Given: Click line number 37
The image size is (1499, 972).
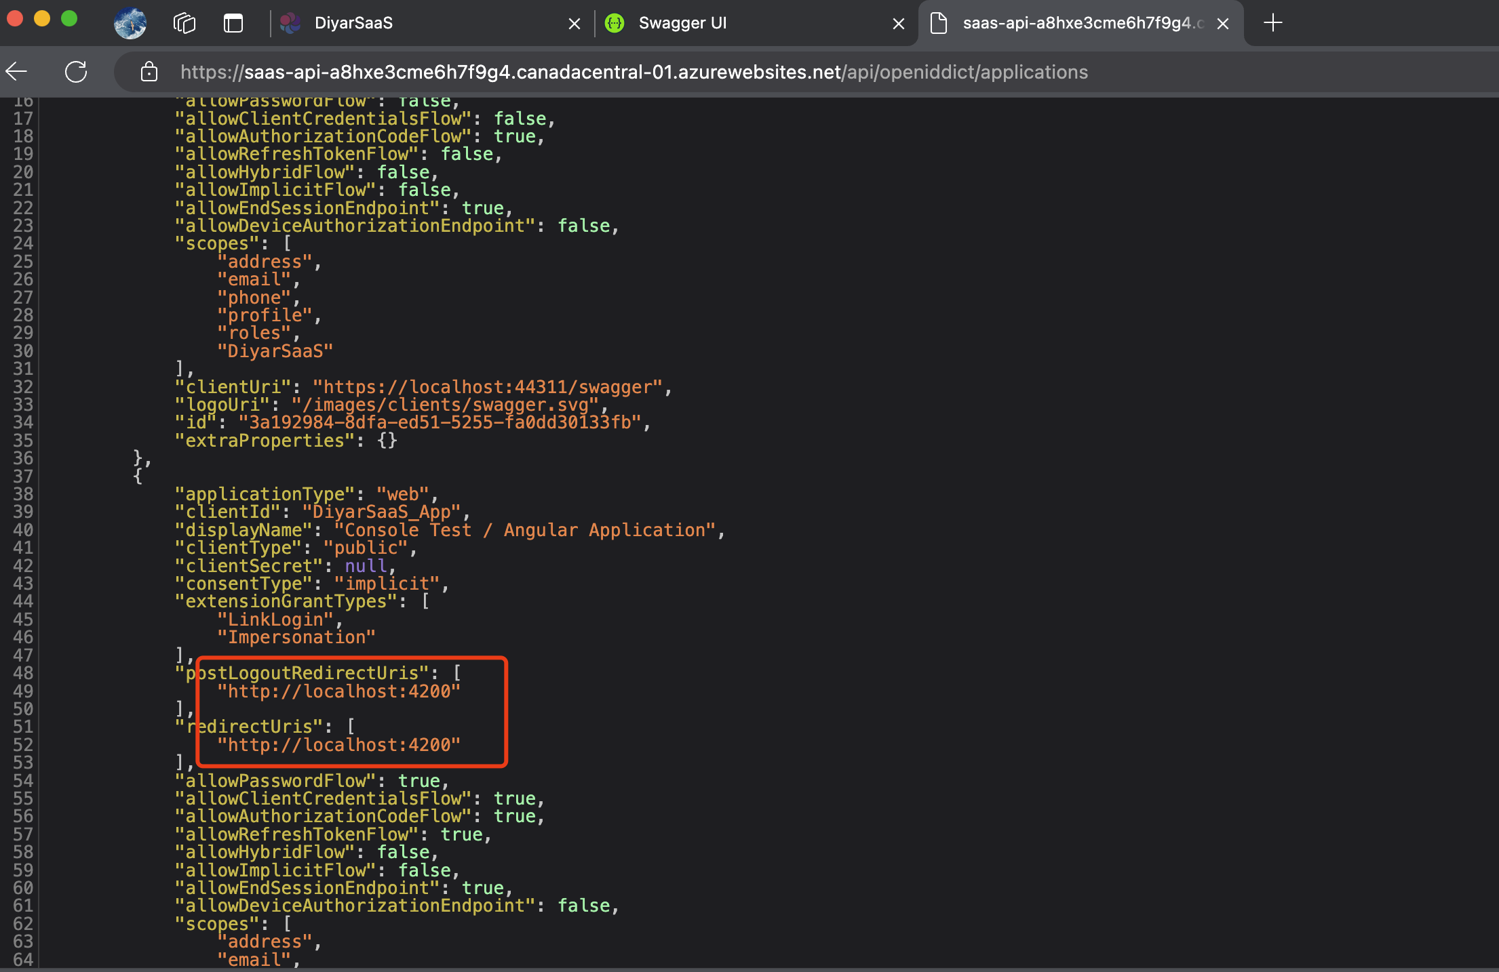Looking at the screenshot, I should 23,477.
